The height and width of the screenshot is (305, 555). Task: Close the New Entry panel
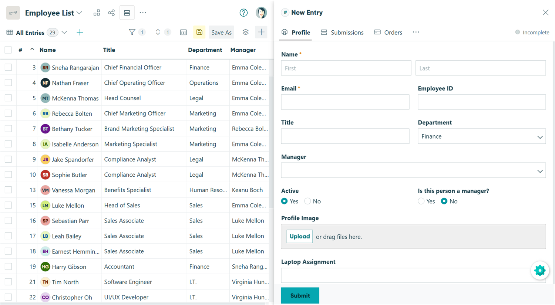(x=545, y=13)
